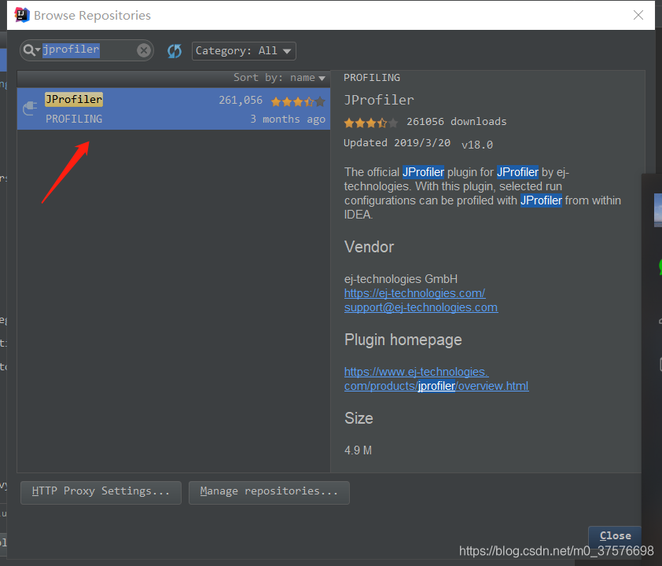Click the Close button

[615, 536]
